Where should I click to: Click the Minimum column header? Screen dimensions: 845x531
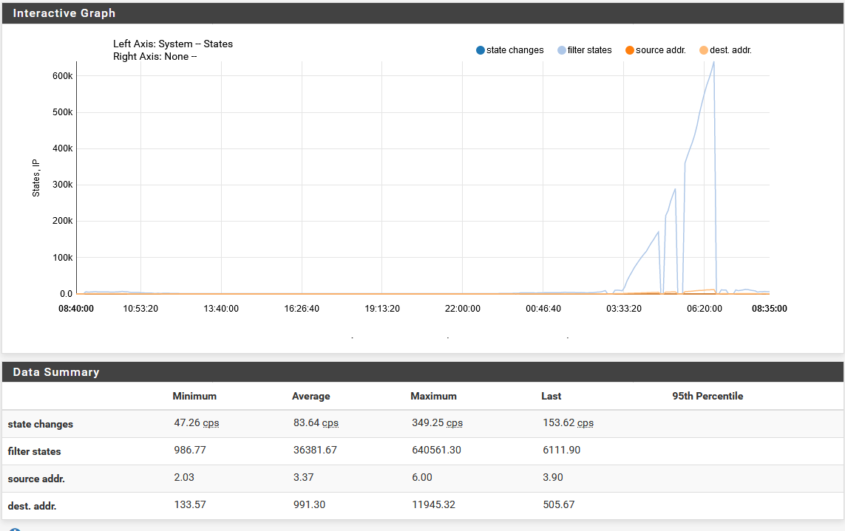click(194, 396)
